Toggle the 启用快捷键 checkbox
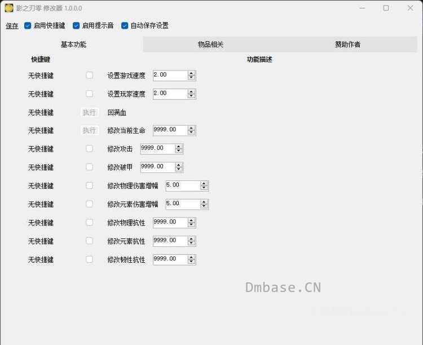Viewport: 423px width, 345px height. [x=28, y=25]
